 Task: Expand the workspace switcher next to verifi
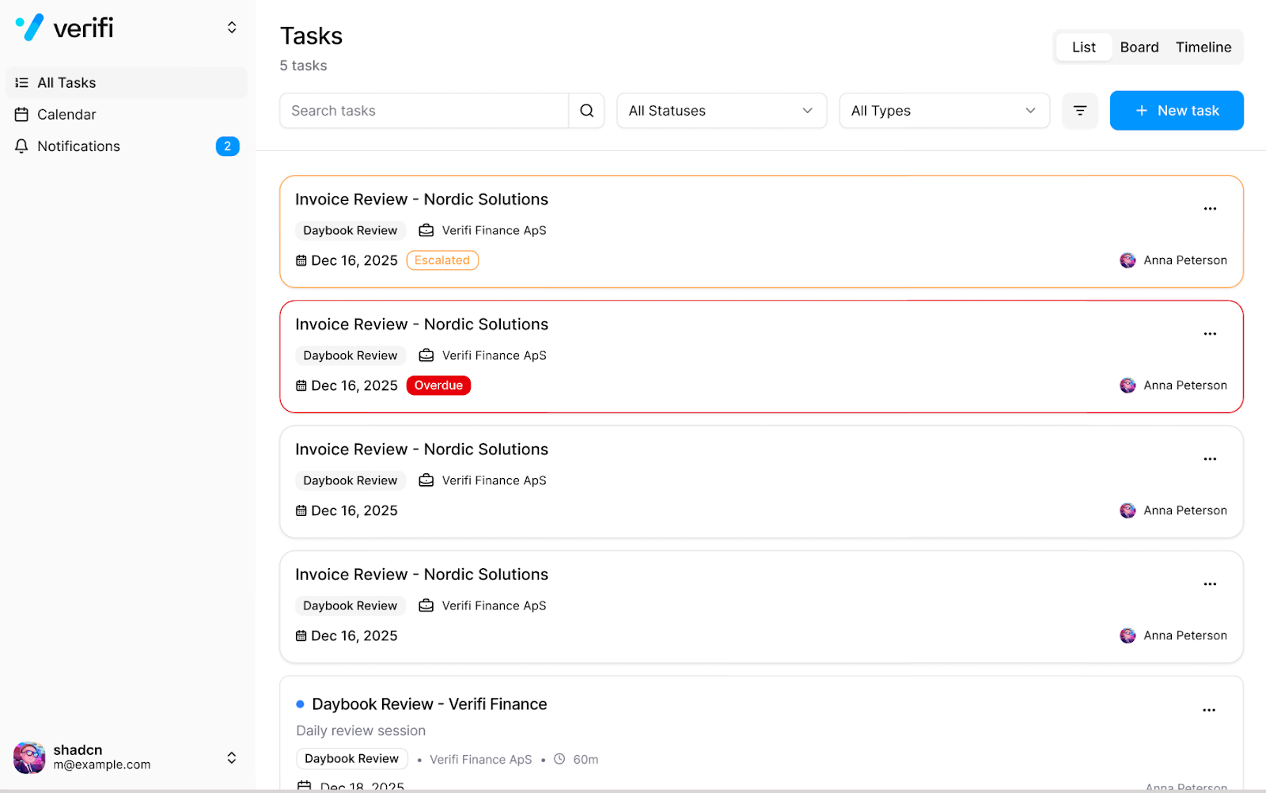[x=232, y=28]
